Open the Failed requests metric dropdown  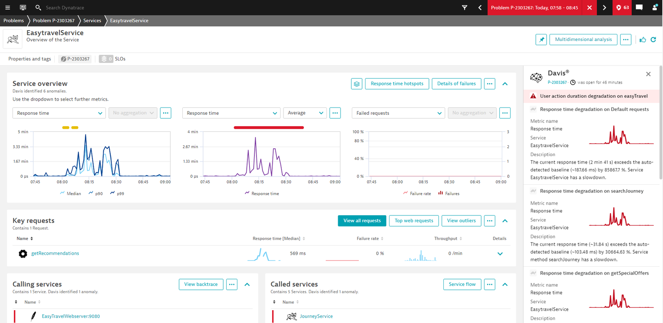click(x=399, y=113)
